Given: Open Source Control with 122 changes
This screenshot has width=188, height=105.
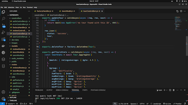Looking at the screenshot, I should (x=3, y=25).
